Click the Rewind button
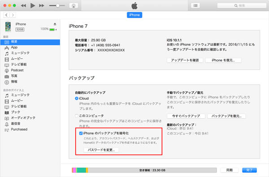Viewport: 269px width, 177px height. pyautogui.click(x=23, y=6)
